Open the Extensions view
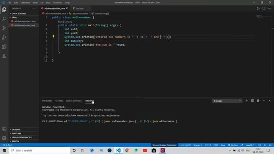The width and height of the screenshot is (274, 154). [4, 47]
